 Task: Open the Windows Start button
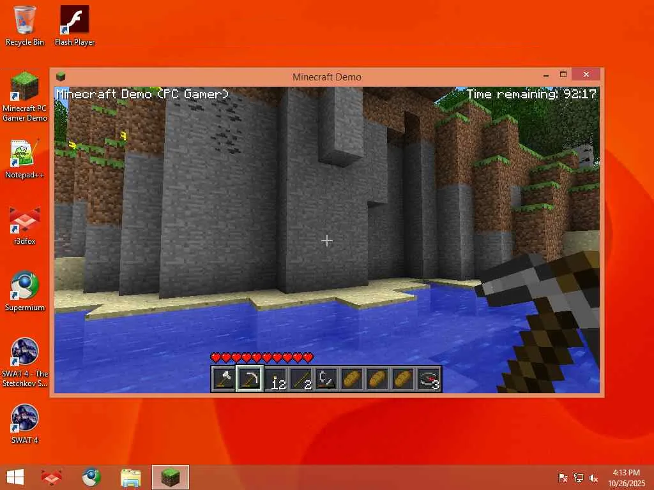pos(15,477)
